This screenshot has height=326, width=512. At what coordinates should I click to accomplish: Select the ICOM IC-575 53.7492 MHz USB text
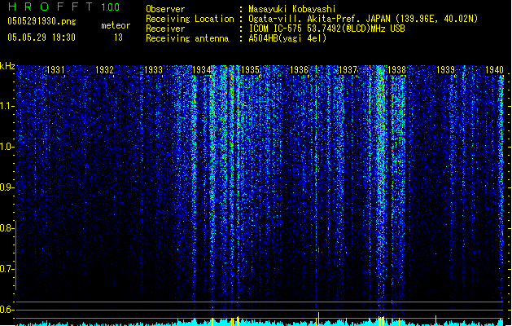(327, 29)
